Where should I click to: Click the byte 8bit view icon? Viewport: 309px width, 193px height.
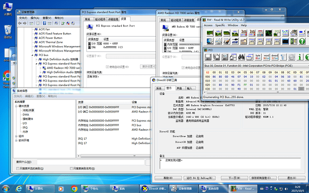point(257,57)
